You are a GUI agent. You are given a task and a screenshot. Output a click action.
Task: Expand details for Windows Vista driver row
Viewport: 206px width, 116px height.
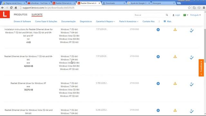(158, 110)
